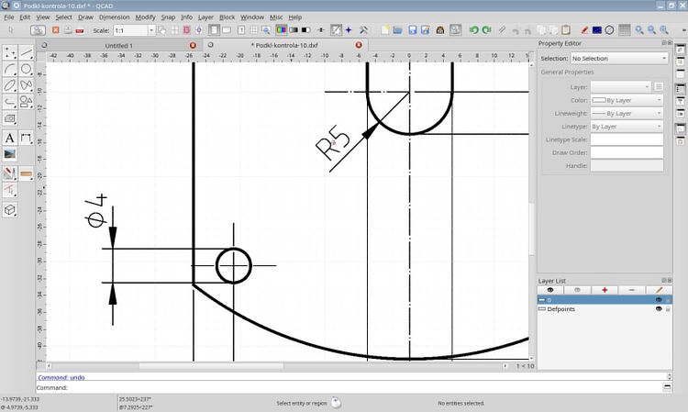
Task: Open the Lineweight By Layer dropdown
Action: pos(626,113)
